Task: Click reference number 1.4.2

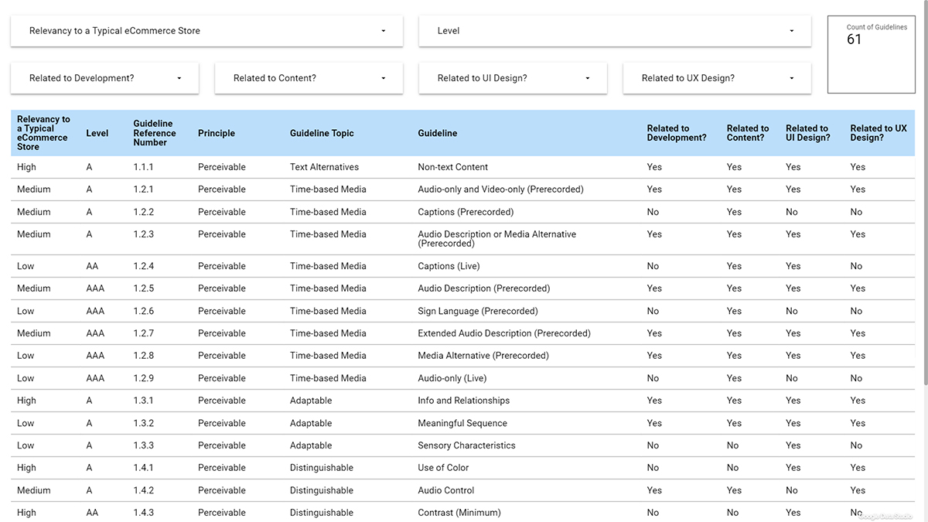Action: [143, 490]
